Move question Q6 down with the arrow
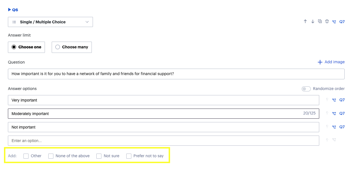Screen dimensions: 352x171 [313, 21]
